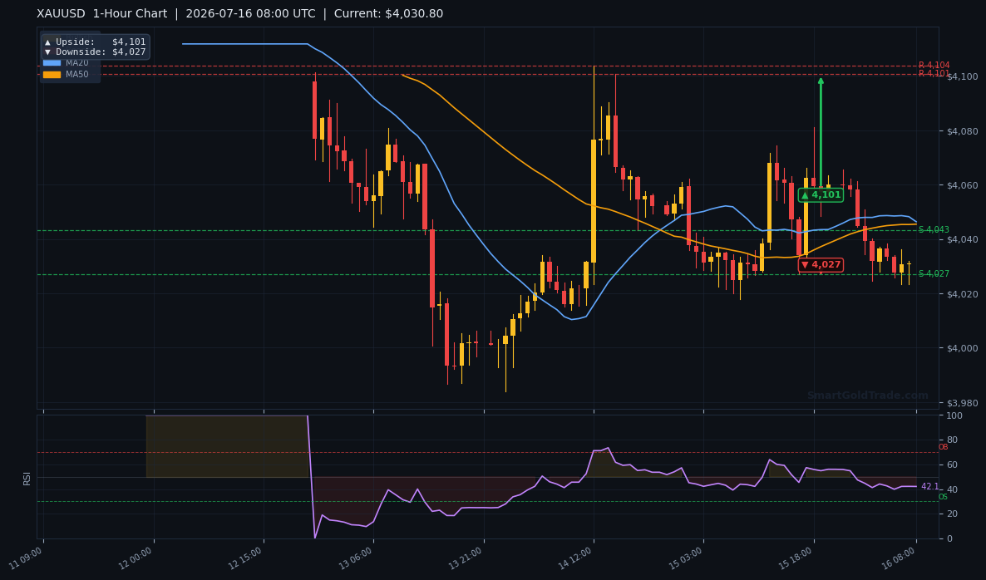This screenshot has width=986, height=580.
Task: Click the 12 00:00 time axis label
Action: click(136, 558)
